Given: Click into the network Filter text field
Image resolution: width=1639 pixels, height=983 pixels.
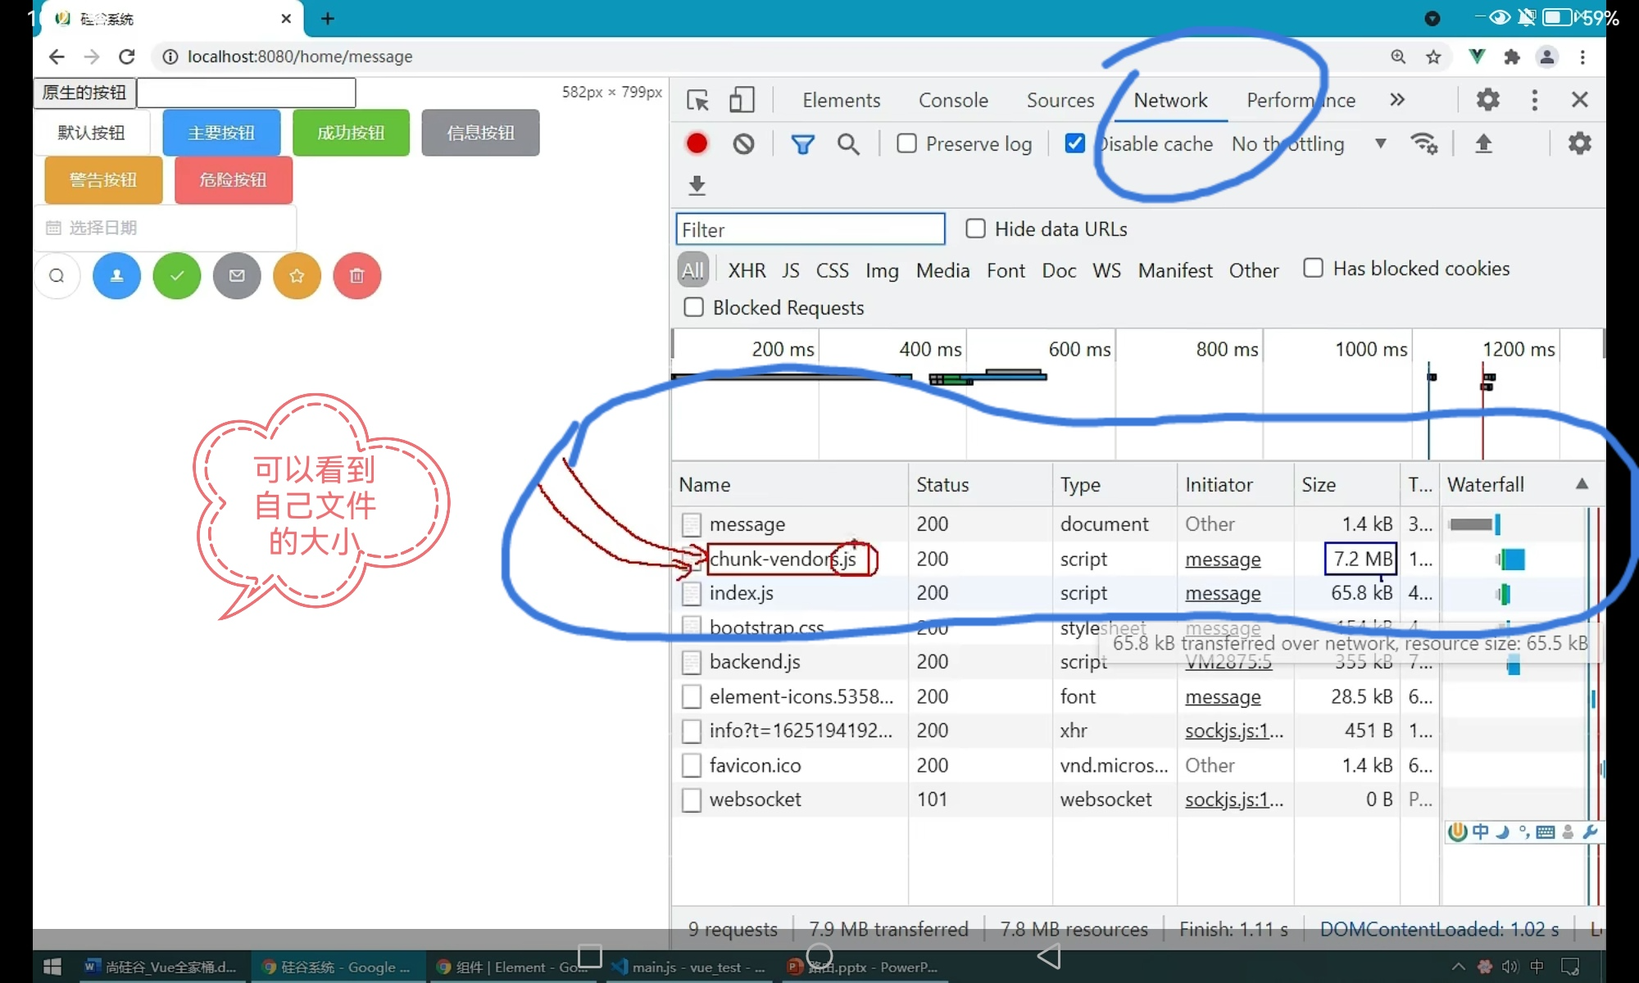Looking at the screenshot, I should click(x=810, y=229).
